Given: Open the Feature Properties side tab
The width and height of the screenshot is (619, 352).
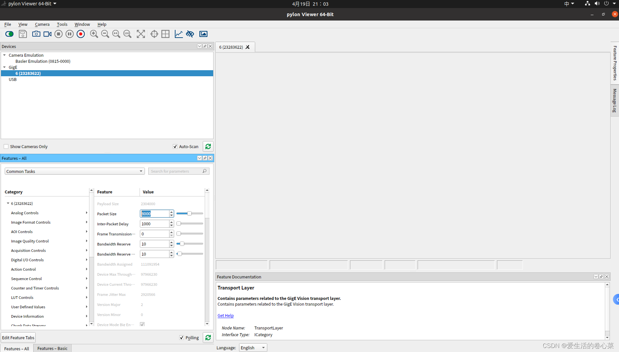Looking at the screenshot, I should pos(615,63).
